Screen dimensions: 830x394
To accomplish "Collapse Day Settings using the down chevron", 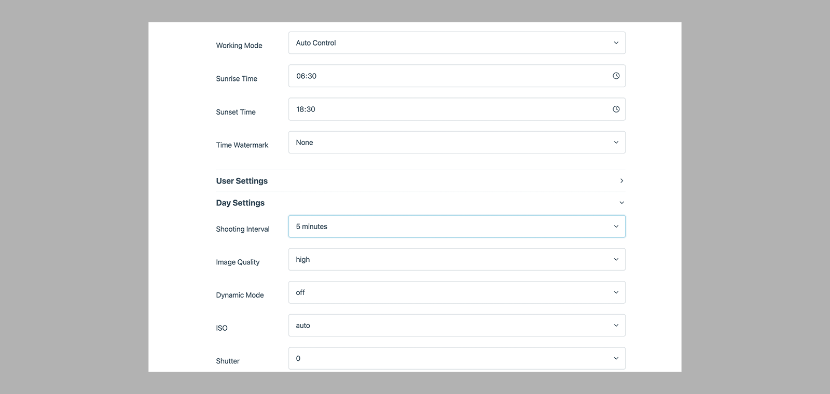I will [x=621, y=203].
